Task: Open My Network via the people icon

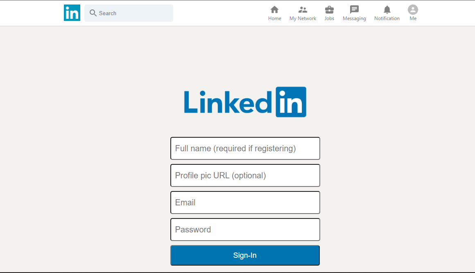Action: (x=303, y=10)
